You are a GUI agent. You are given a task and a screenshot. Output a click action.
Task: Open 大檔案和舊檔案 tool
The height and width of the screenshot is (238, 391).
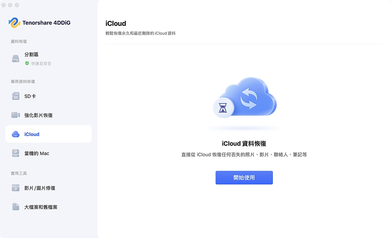click(x=48, y=207)
